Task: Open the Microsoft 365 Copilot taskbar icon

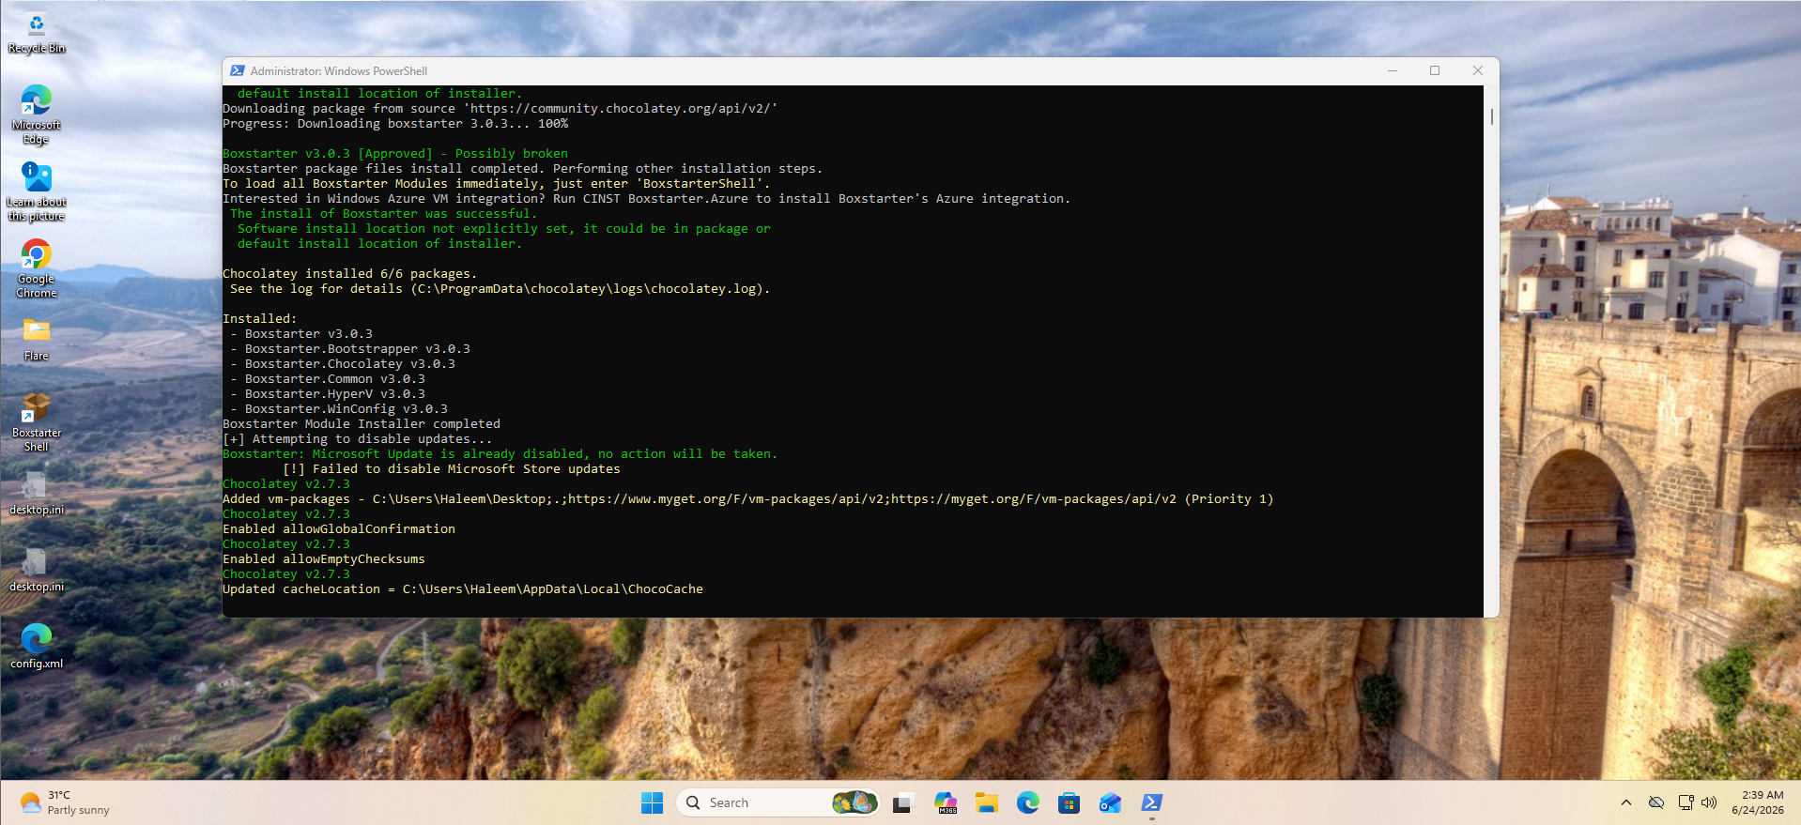Action: [945, 802]
